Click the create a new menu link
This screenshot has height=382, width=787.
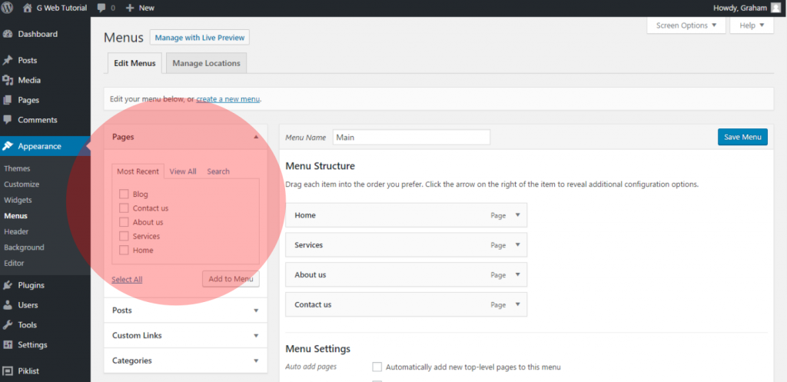tap(227, 99)
